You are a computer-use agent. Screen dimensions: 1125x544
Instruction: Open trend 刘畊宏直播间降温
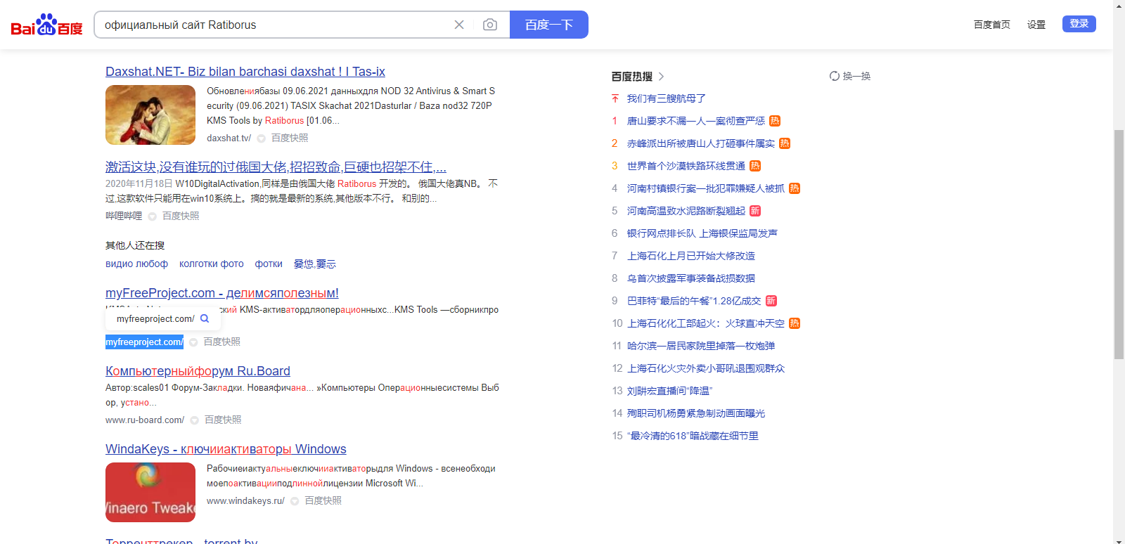click(x=670, y=391)
